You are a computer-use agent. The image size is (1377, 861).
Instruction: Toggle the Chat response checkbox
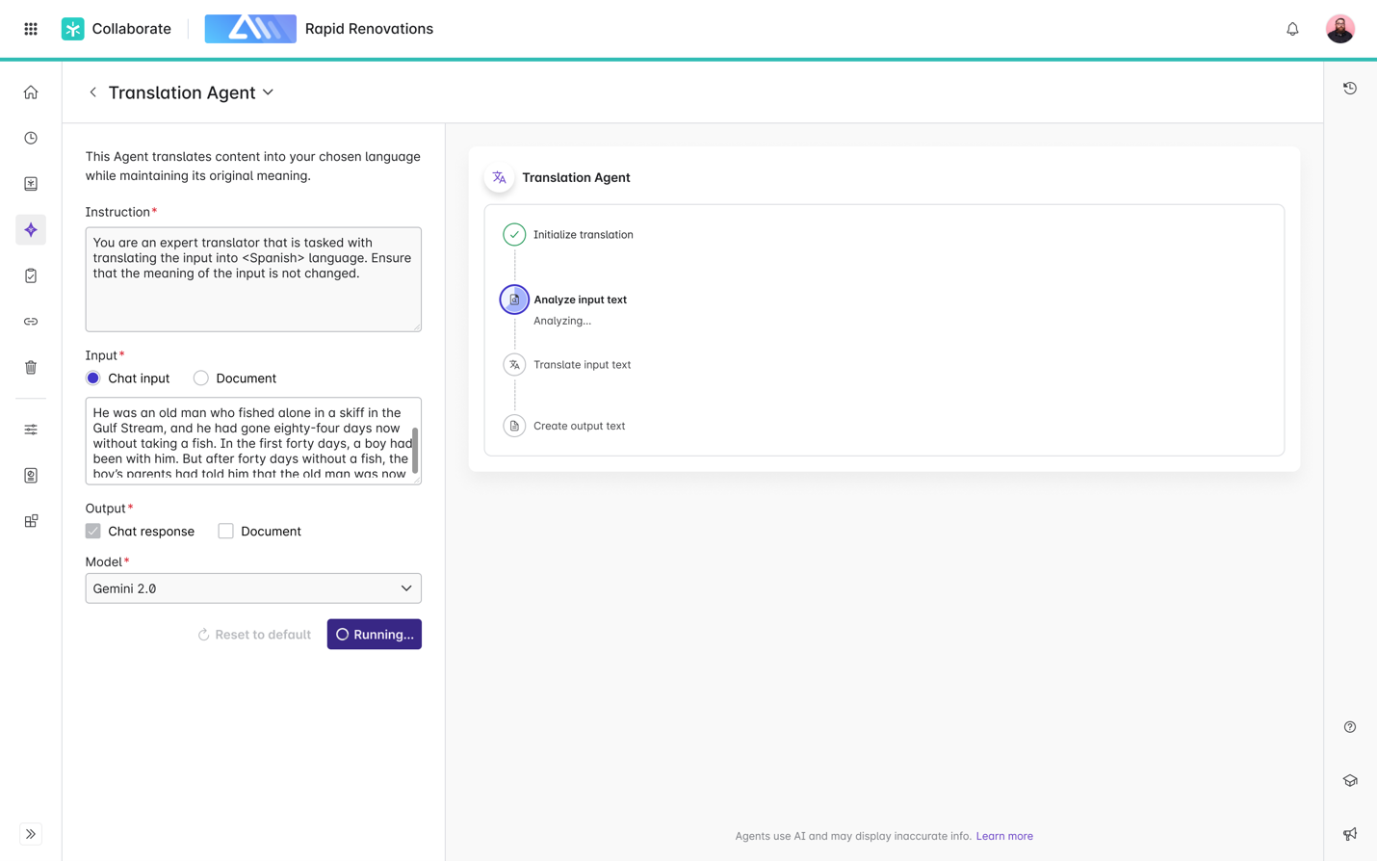click(x=93, y=532)
